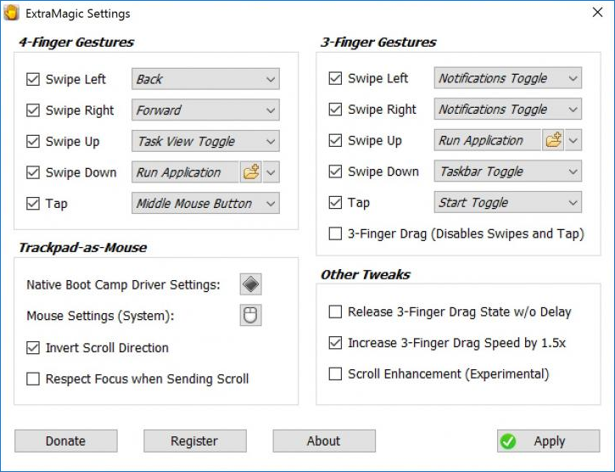Open Native Boot Camp Driver Settings icon
The height and width of the screenshot is (472, 615).
click(250, 284)
